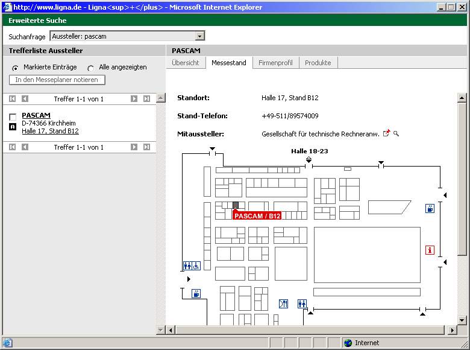
Task: Switch to the Übersicht tab
Action: 186,63
